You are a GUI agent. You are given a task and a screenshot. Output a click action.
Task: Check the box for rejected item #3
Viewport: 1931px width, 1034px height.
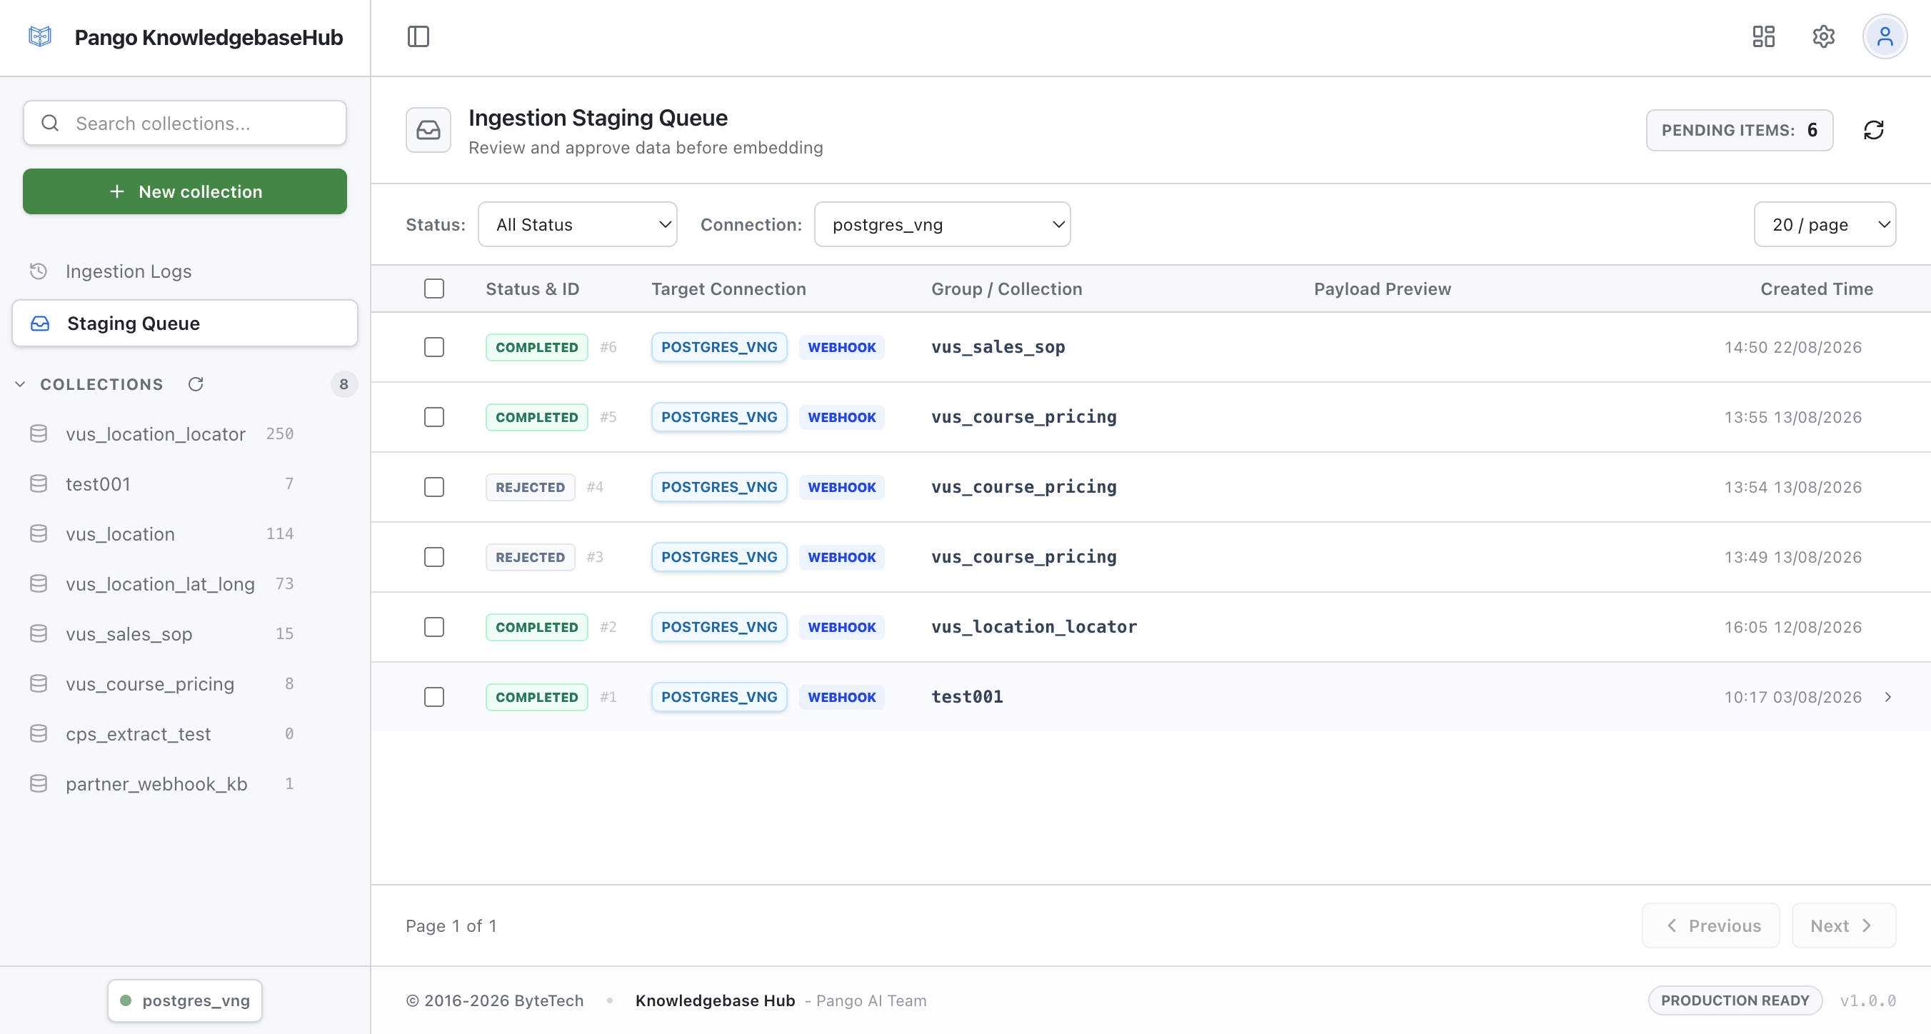434,557
